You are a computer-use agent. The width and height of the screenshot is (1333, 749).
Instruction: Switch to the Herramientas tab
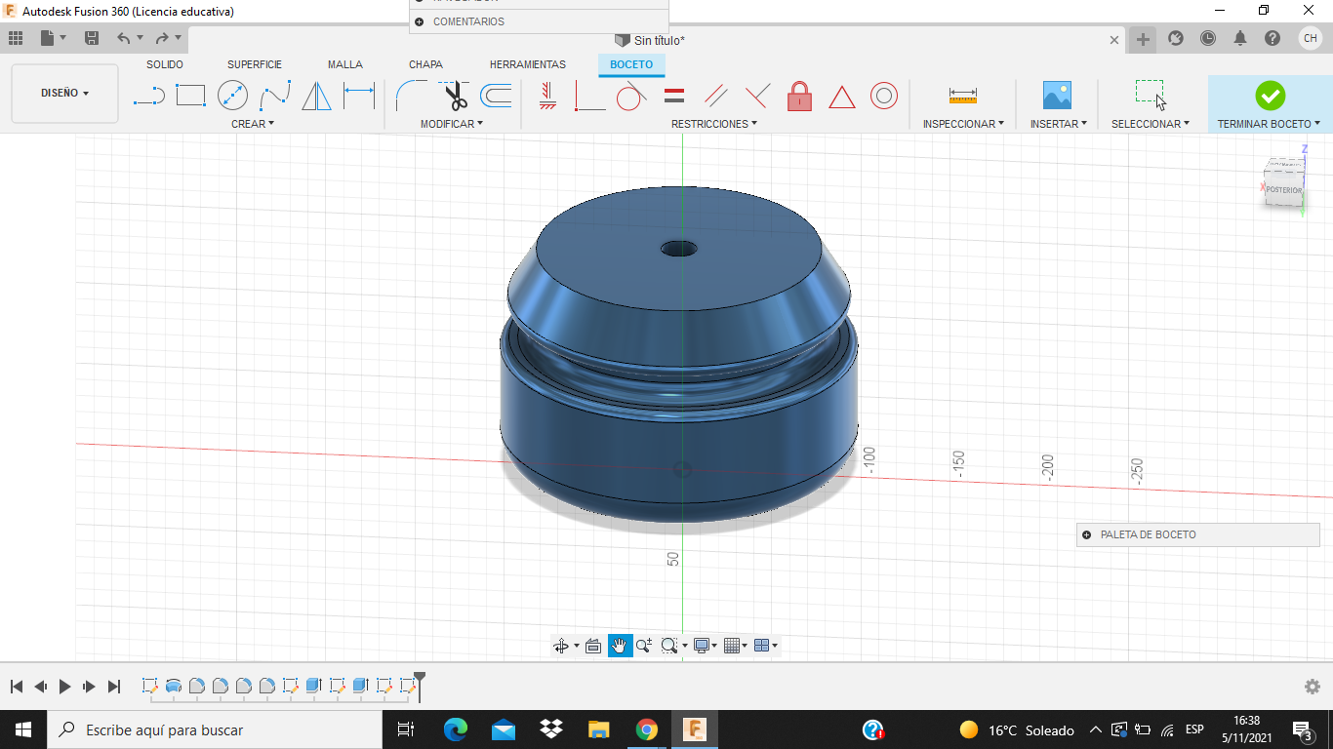point(527,64)
